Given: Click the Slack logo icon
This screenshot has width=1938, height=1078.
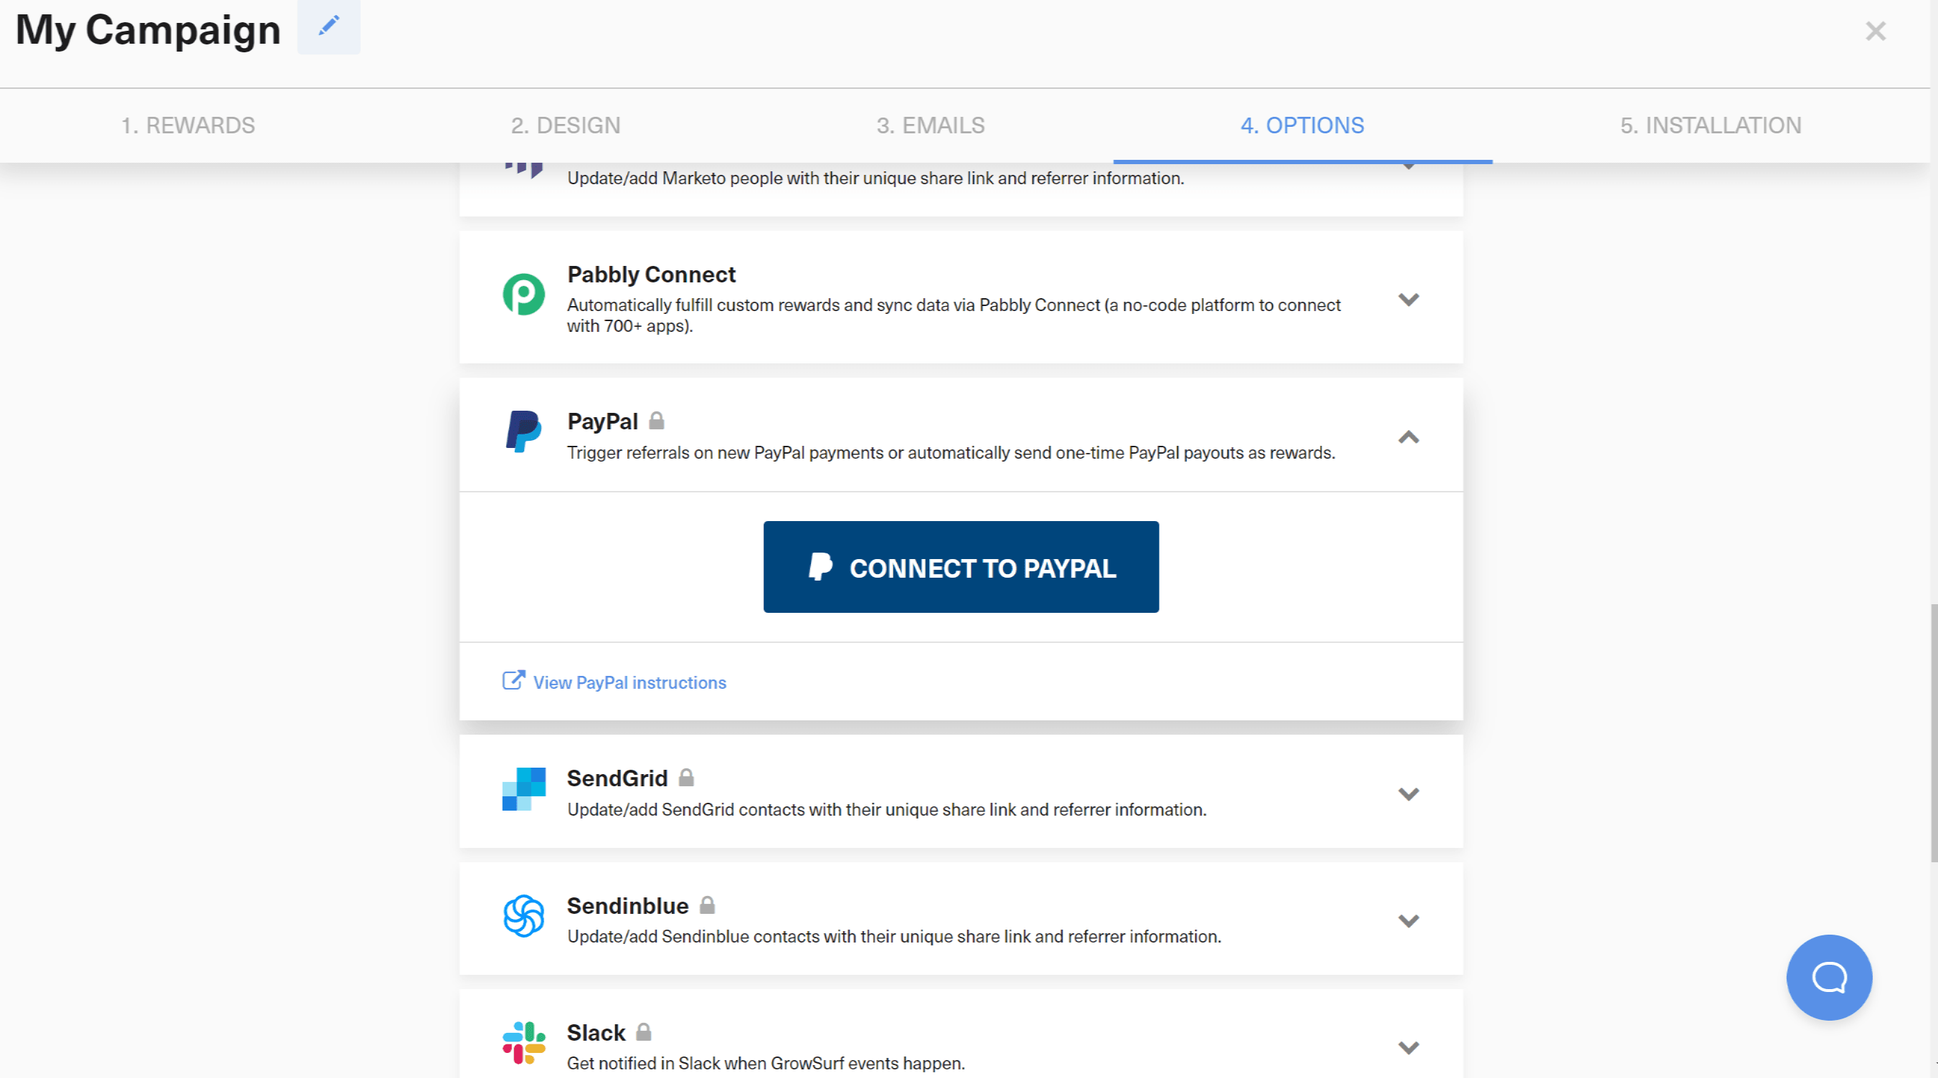Looking at the screenshot, I should point(524,1044).
